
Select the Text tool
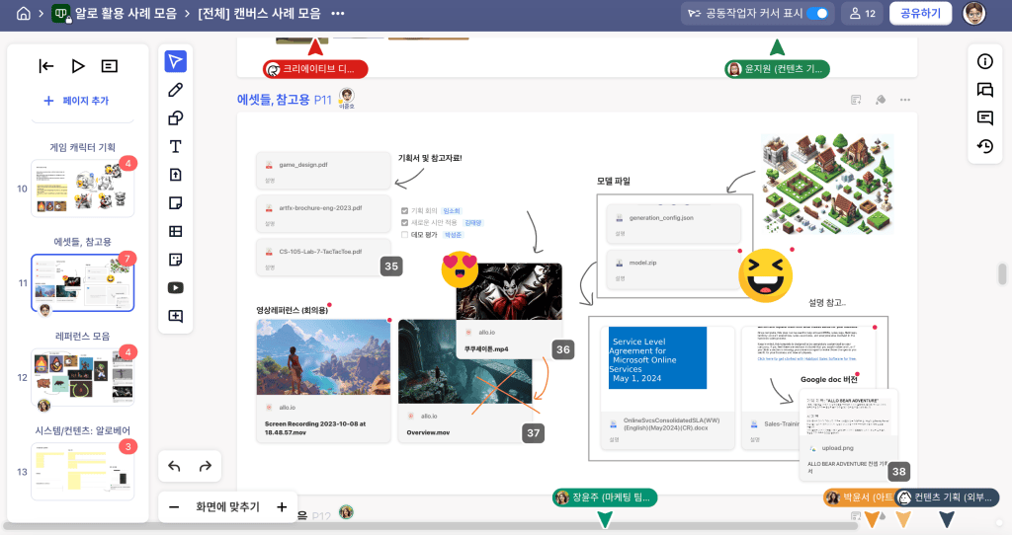[175, 146]
